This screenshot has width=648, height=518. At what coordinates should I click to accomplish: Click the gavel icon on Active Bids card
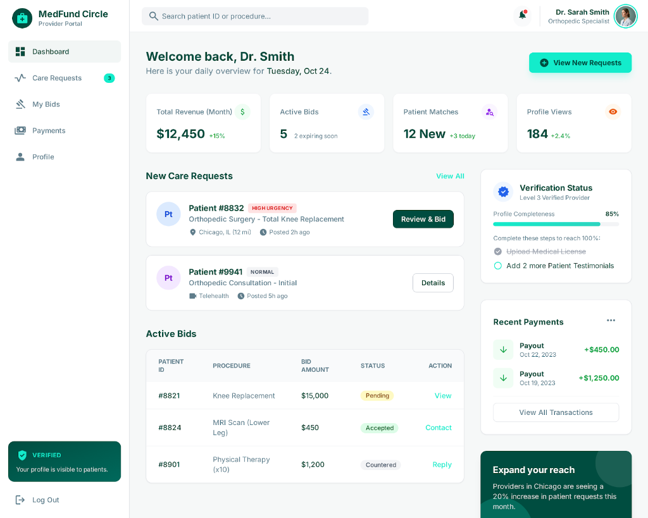(x=366, y=112)
